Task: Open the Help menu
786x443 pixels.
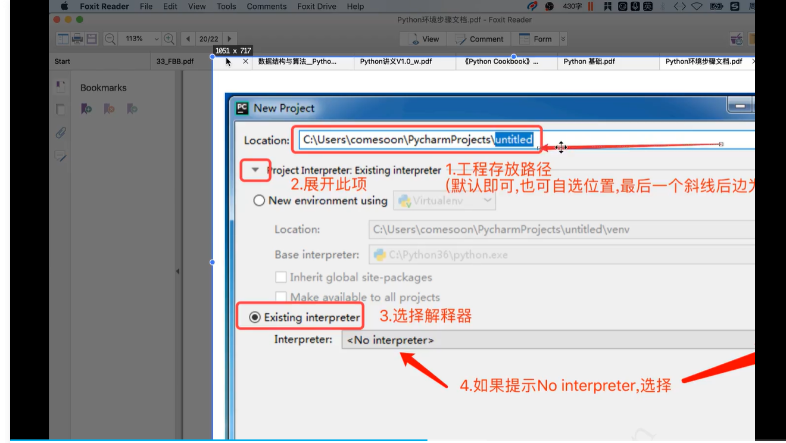Action: tap(355, 7)
